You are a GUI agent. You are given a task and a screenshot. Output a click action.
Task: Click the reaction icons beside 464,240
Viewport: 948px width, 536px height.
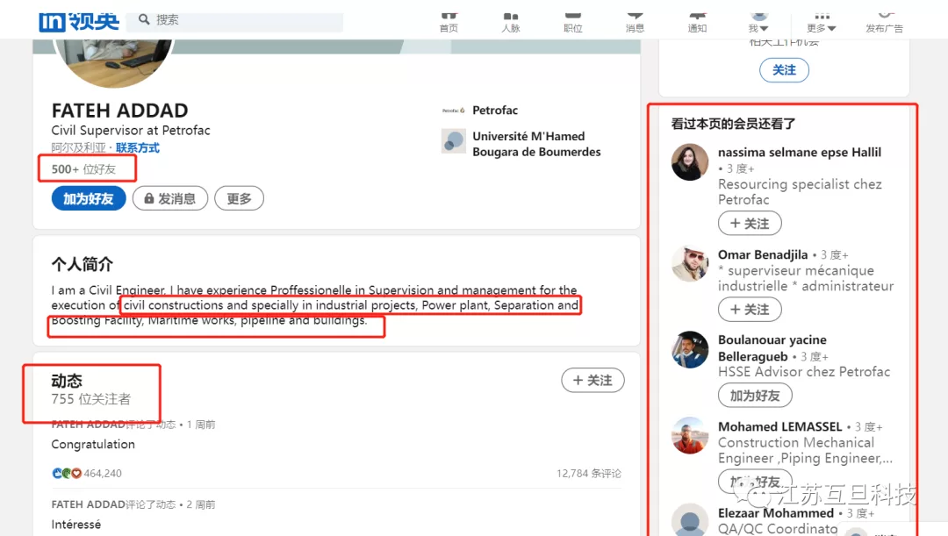67,473
